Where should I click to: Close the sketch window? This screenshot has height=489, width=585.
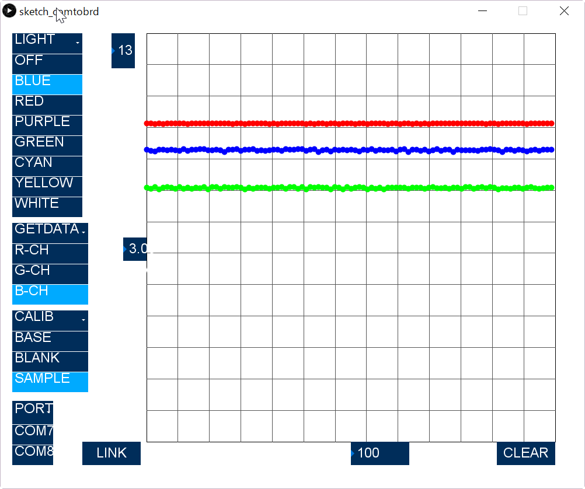[564, 11]
